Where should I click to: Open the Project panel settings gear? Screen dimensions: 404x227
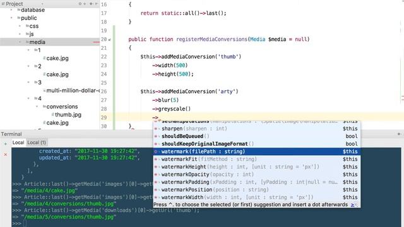click(91, 4)
